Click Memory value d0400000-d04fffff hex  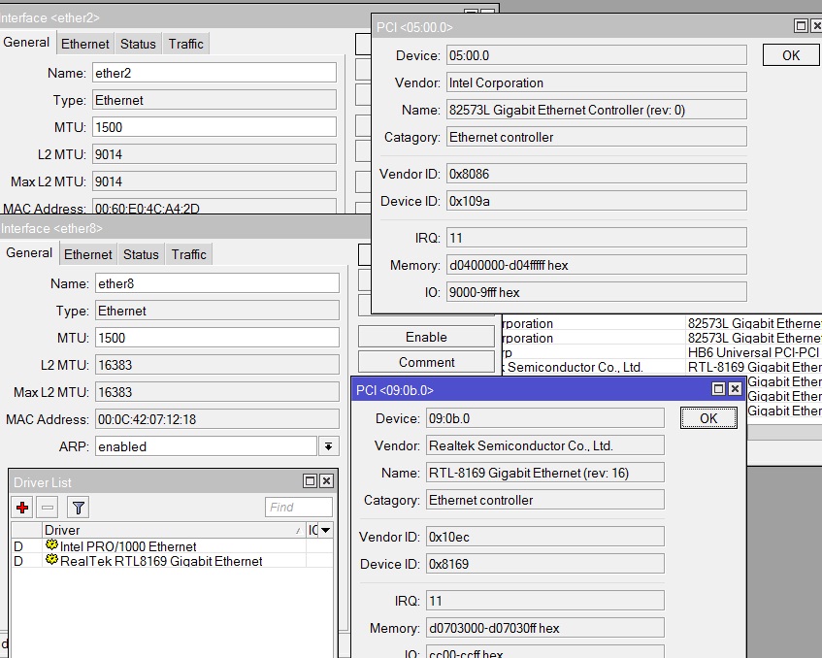click(597, 265)
